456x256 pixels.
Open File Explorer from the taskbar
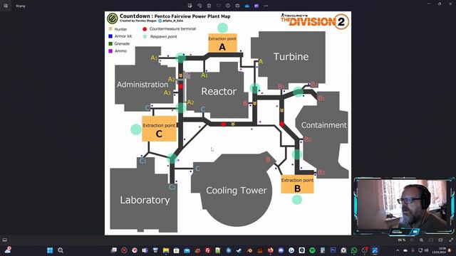166,250
